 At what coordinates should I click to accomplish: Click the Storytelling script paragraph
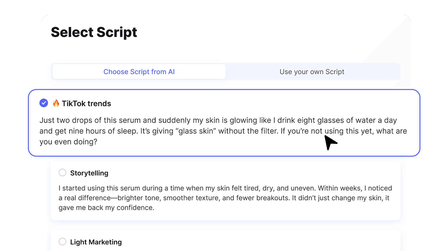[225, 198]
